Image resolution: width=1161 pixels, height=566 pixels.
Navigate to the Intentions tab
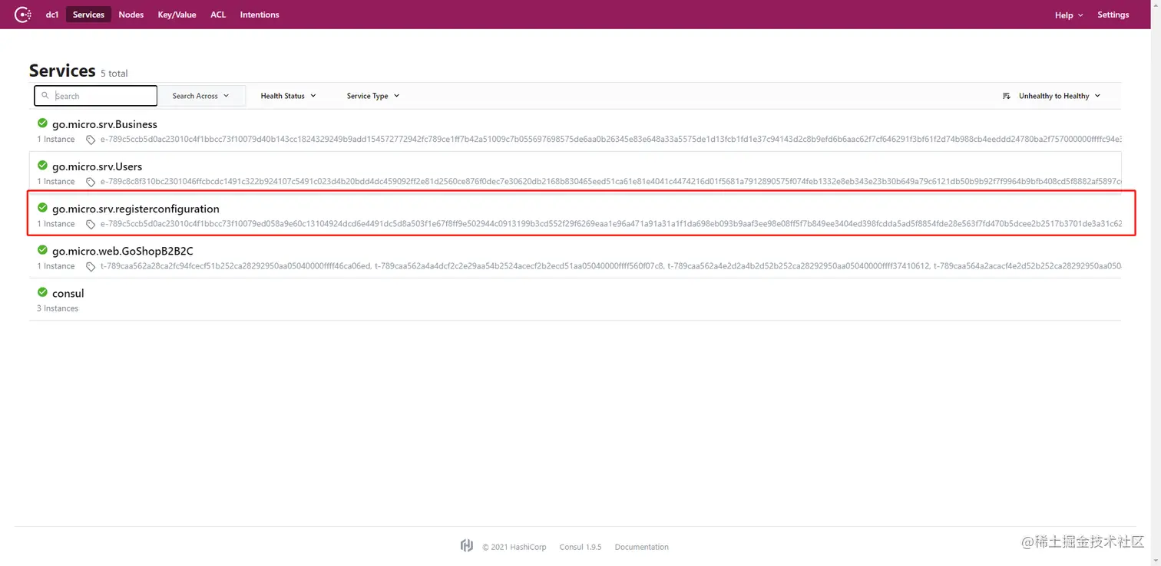[260, 15]
